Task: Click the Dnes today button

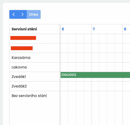Action: pyautogui.click(x=34, y=14)
